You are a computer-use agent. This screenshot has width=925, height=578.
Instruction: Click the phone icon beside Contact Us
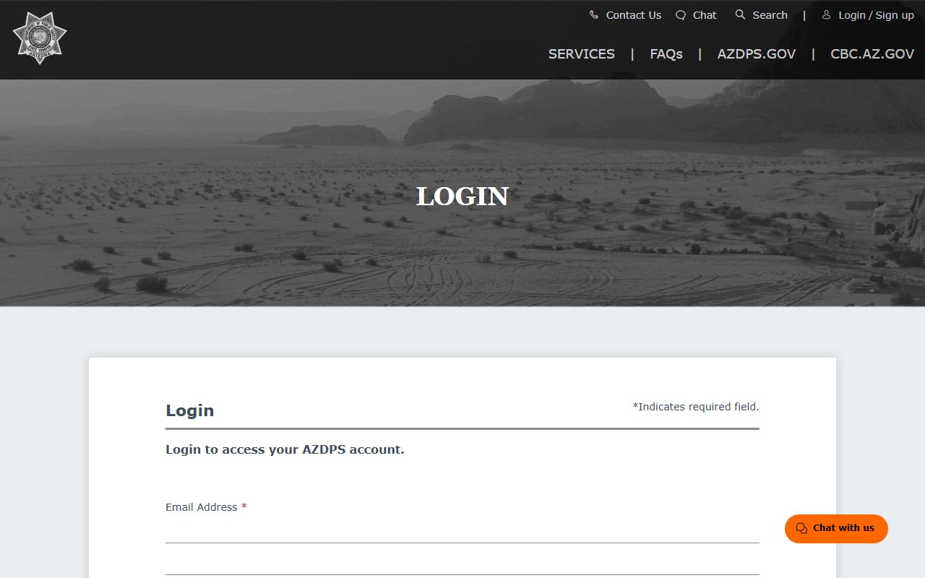(x=594, y=14)
